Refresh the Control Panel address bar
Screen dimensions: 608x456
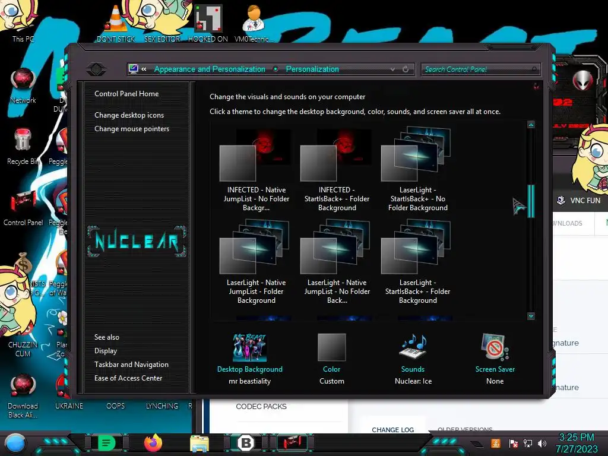coord(406,69)
